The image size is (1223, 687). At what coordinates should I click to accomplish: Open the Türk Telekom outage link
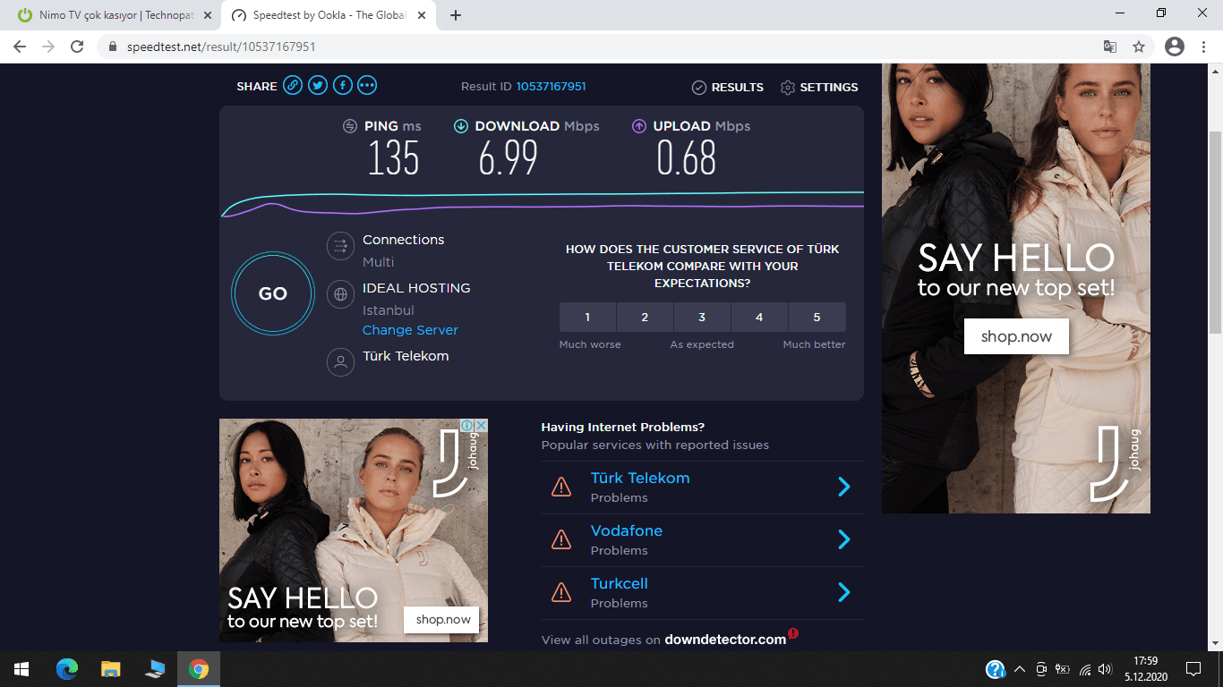coord(640,478)
